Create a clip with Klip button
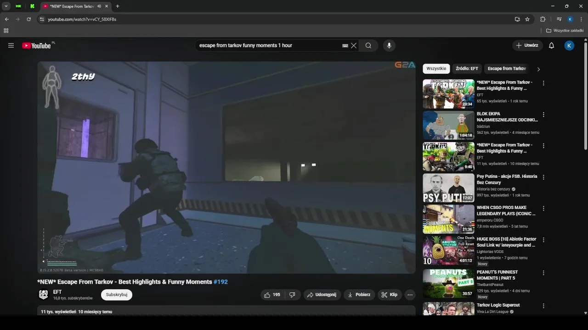The height and width of the screenshot is (330, 588). coord(390,295)
